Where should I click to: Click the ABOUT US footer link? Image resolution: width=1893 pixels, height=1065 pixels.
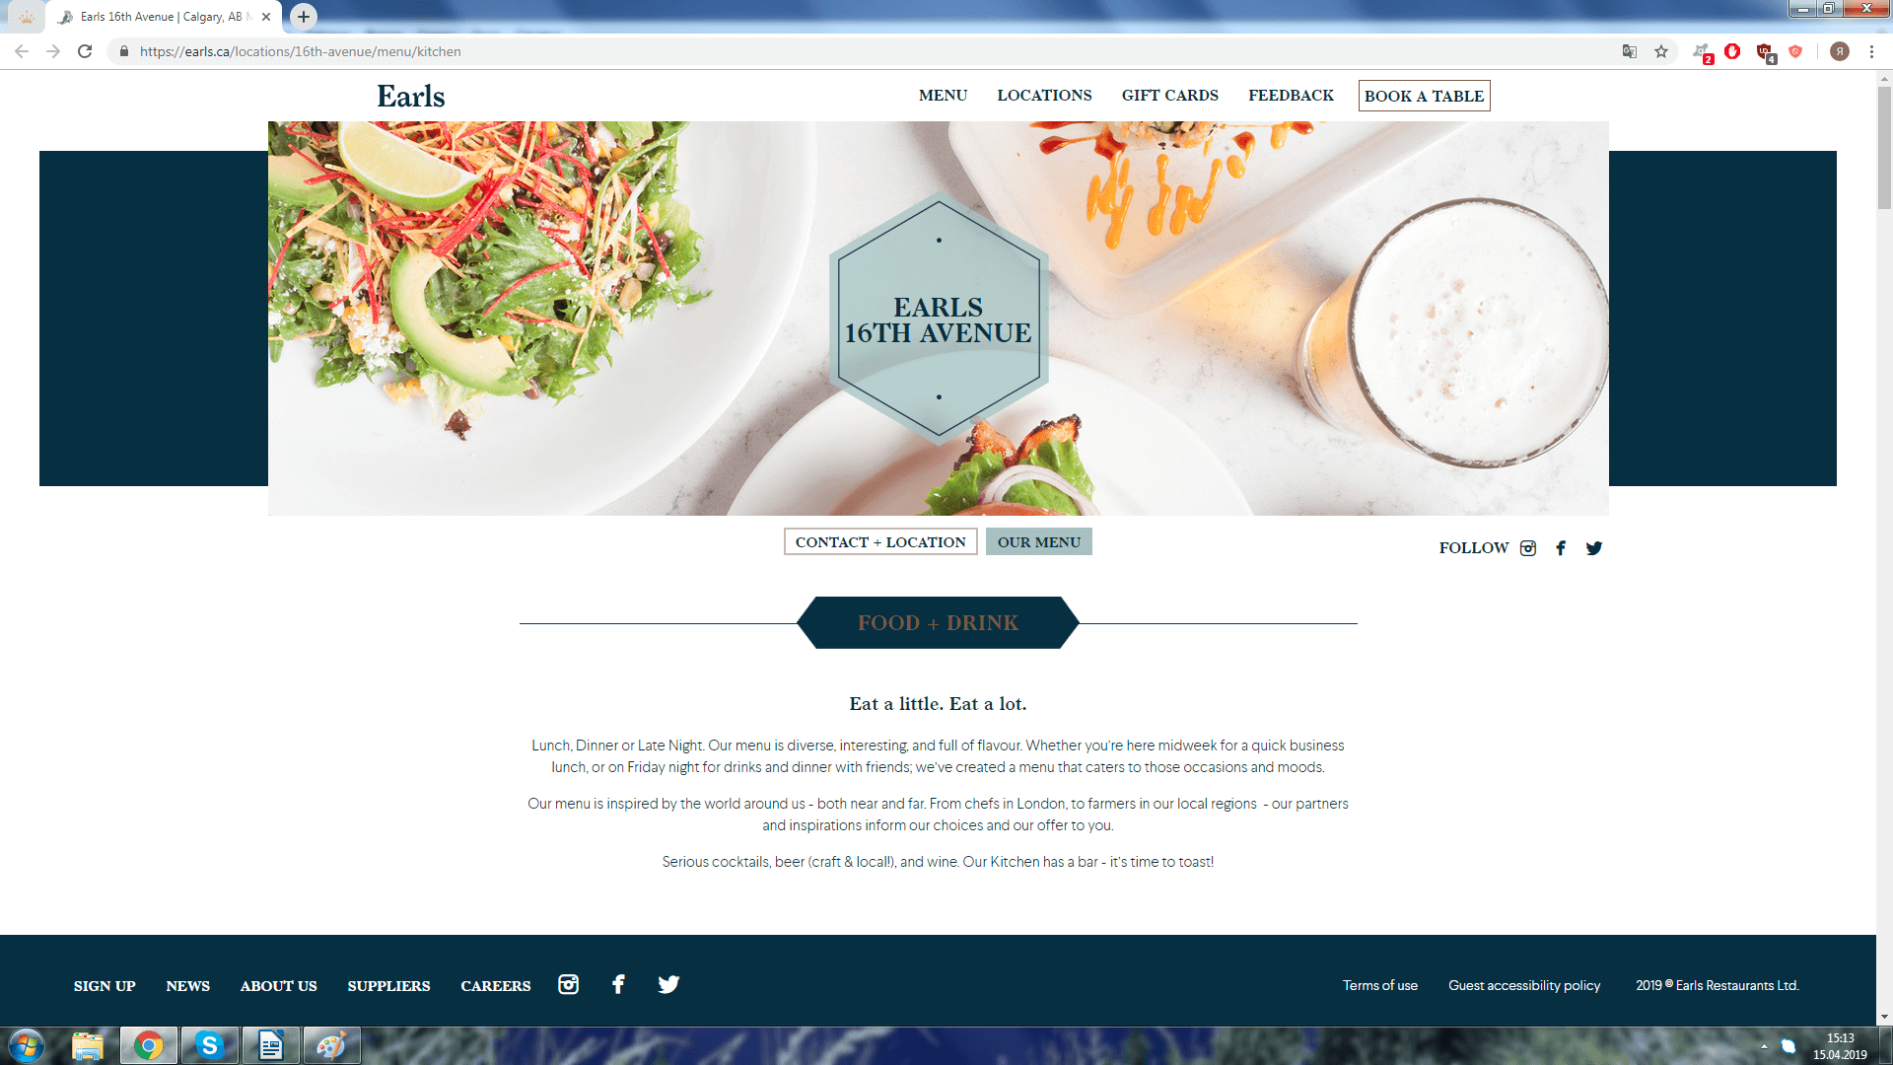[280, 984]
